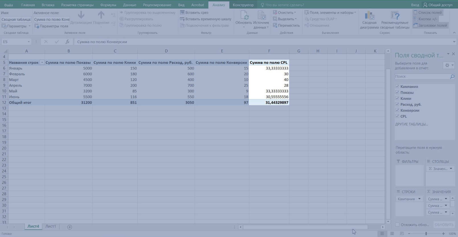The height and width of the screenshot is (237, 458).
Task: Click the search magnifier in fields pane
Action: 452,76
